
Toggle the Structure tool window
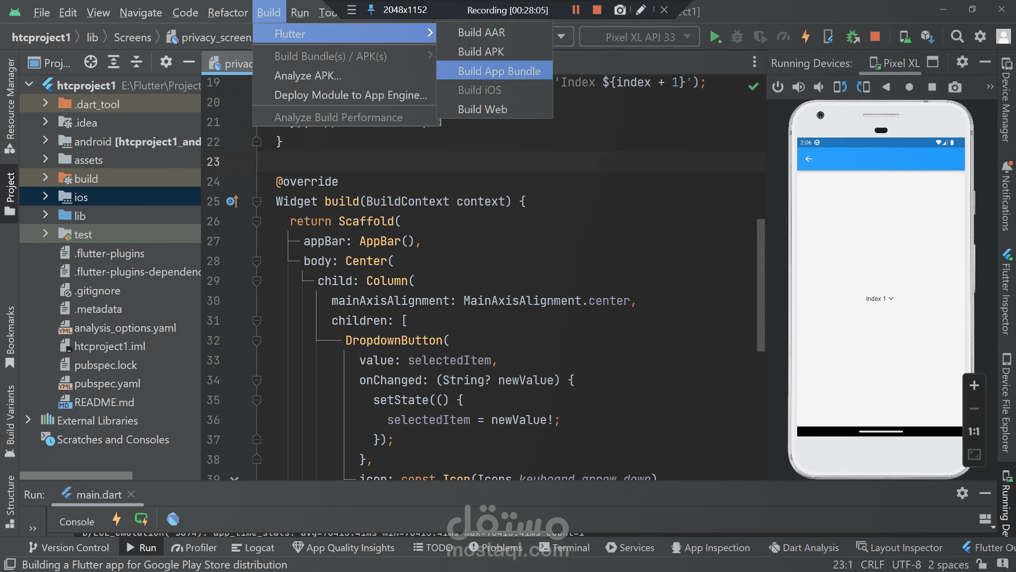pyautogui.click(x=10, y=501)
